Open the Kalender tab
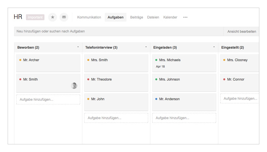The image size is (267, 152). pyautogui.click(x=170, y=17)
